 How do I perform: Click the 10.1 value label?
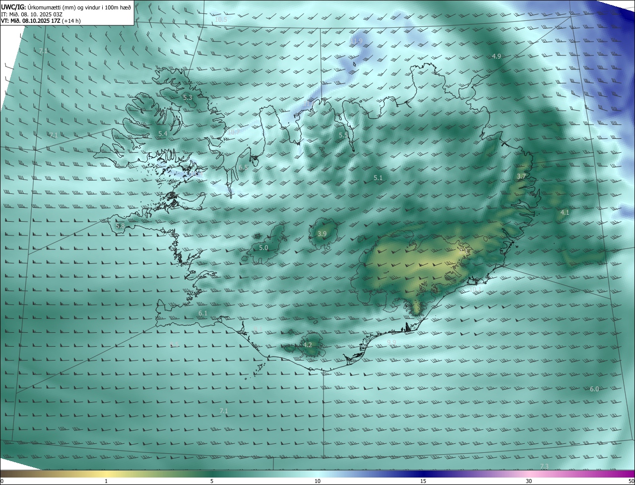coord(475,289)
